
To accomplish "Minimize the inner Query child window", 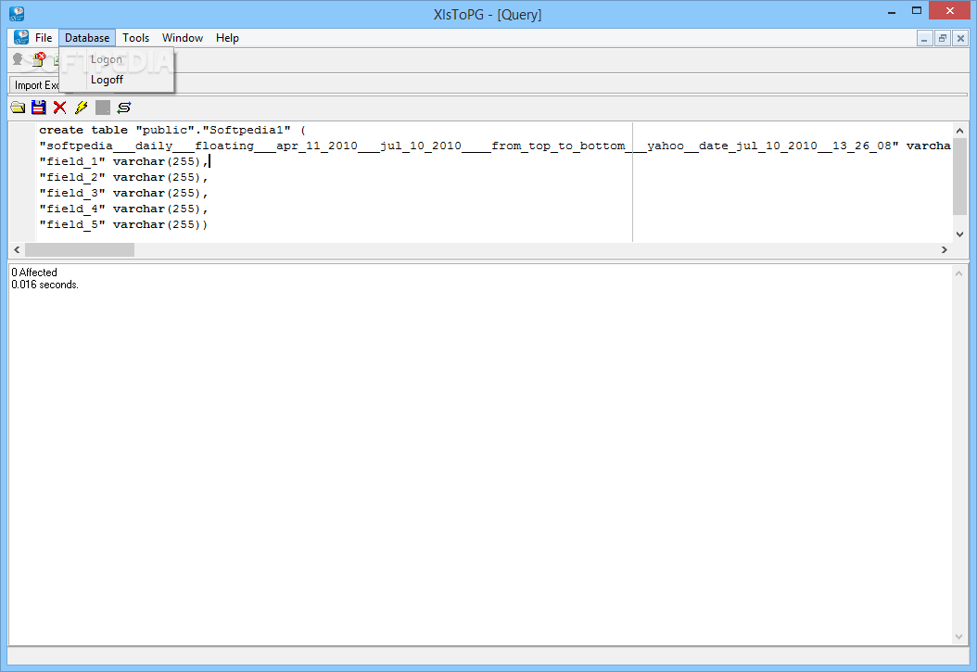I will pyautogui.click(x=925, y=39).
